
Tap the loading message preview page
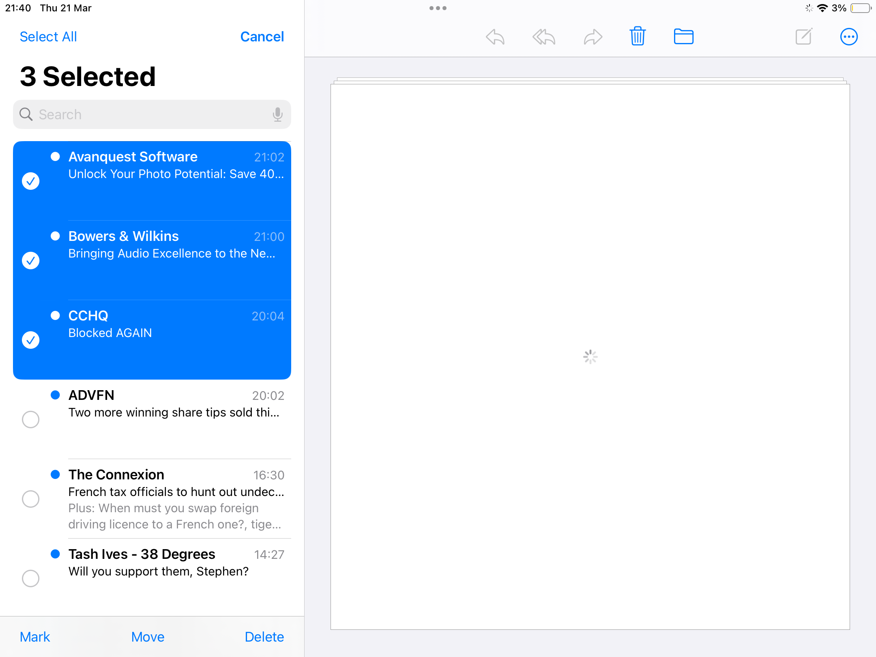click(590, 356)
